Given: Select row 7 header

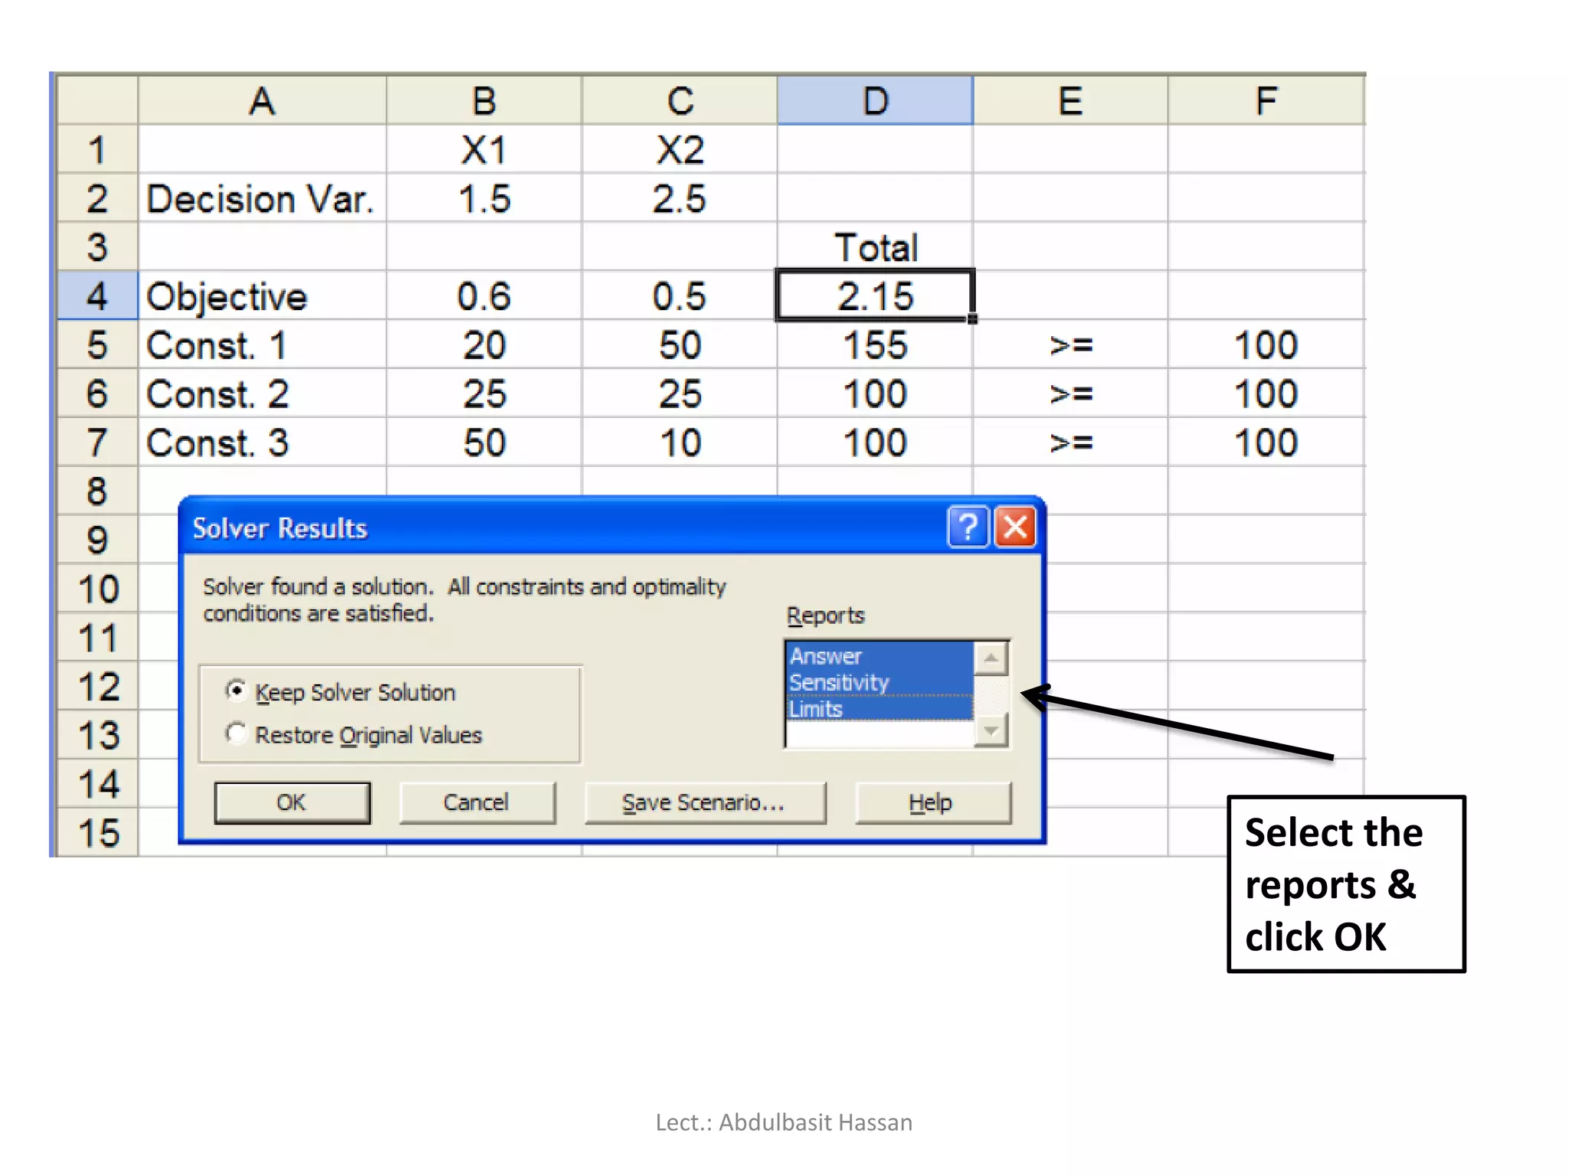Looking at the screenshot, I should [x=97, y=443].
